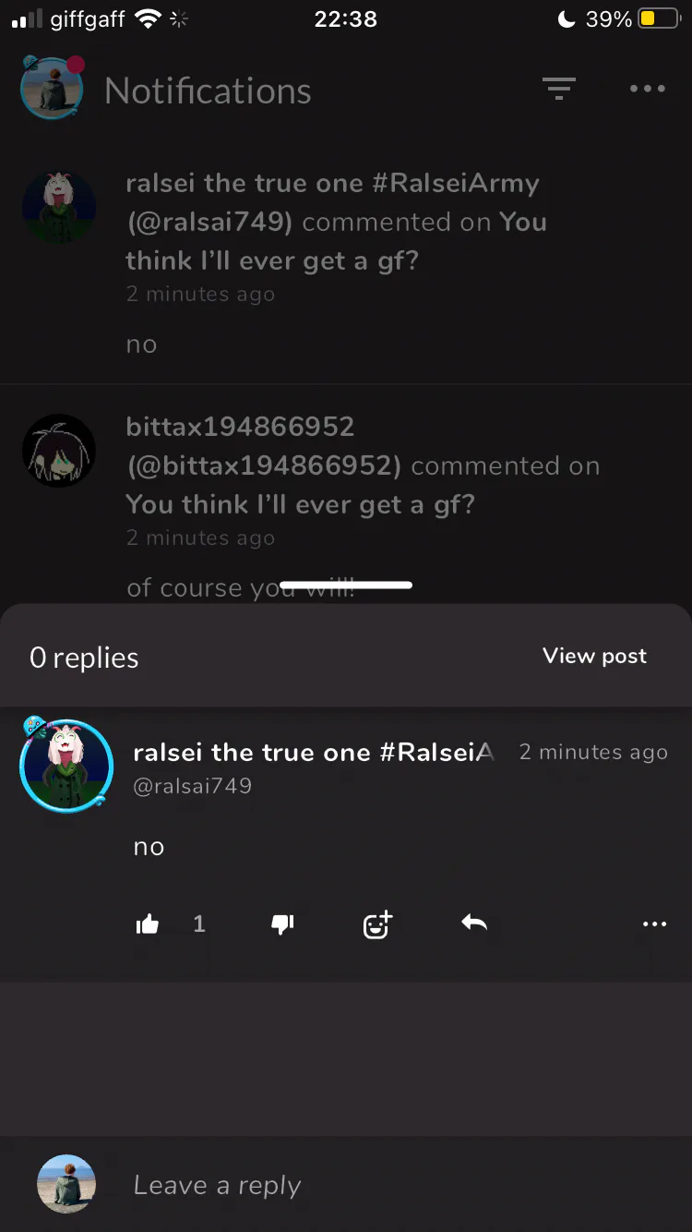Tap the bottom sheet drag handle
This screenshot has height=1232, width=692.
click(346, 585)
